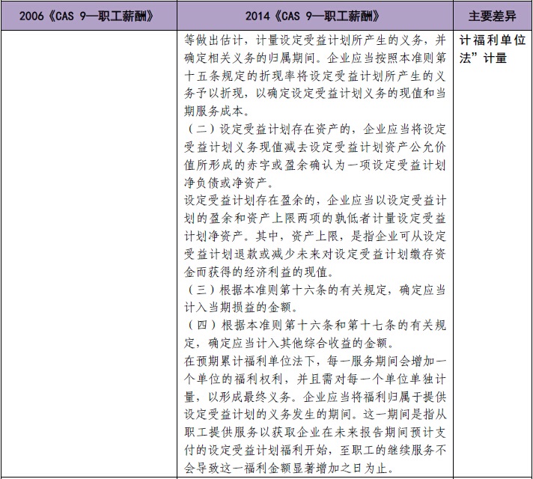Click the line starting 计划净资产。其中

click(314, 237)
